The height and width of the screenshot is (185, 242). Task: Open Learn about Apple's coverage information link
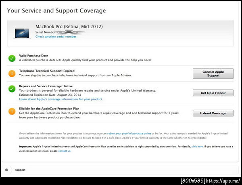61,99
